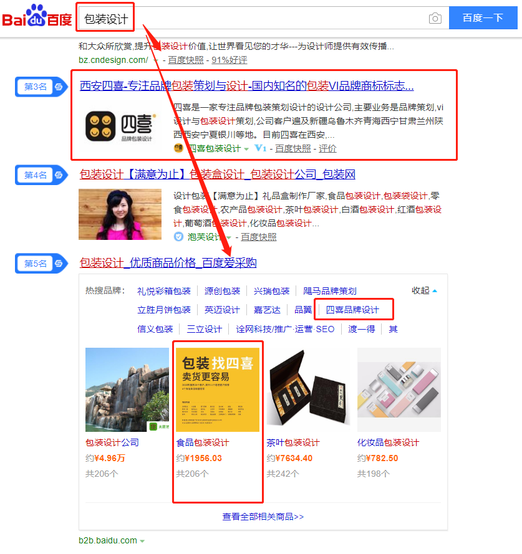Viewport: 522px width, 554px height.
Task: Click the yellow 包装找四喜 product image
Action: tap(218, 389)
